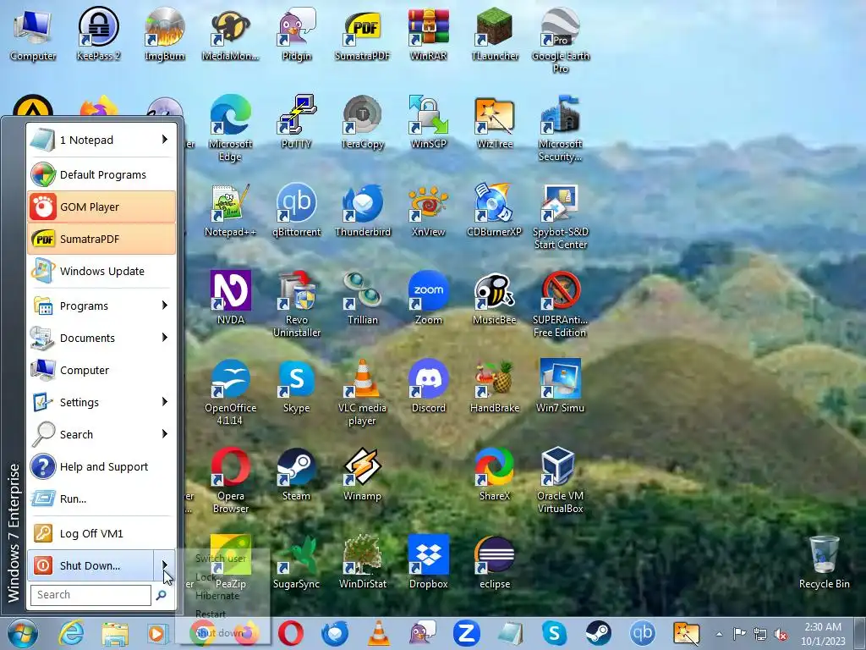Open the NVDA desktop shortcut

pyautogui.click(x=230, y=298)
